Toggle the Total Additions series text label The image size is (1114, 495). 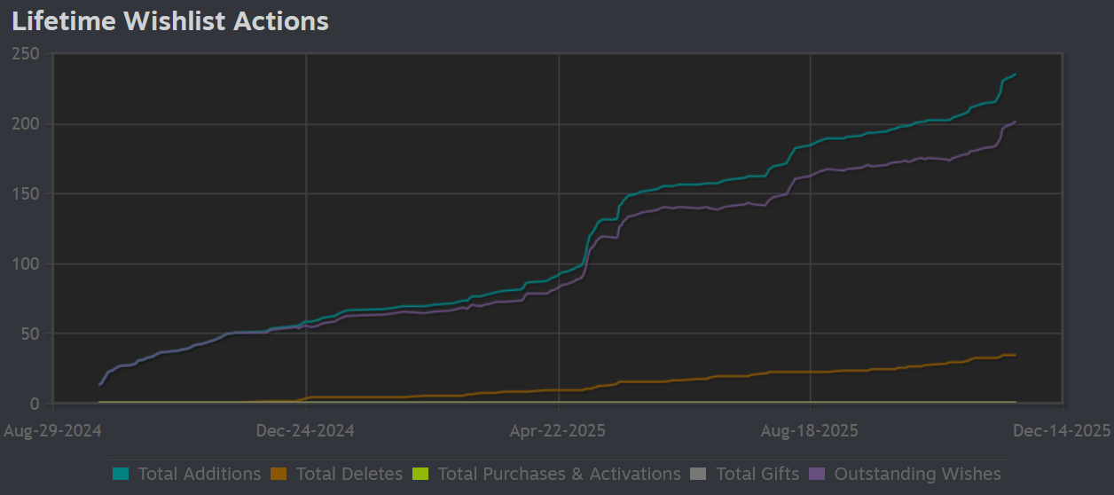[x=199, y=475]
